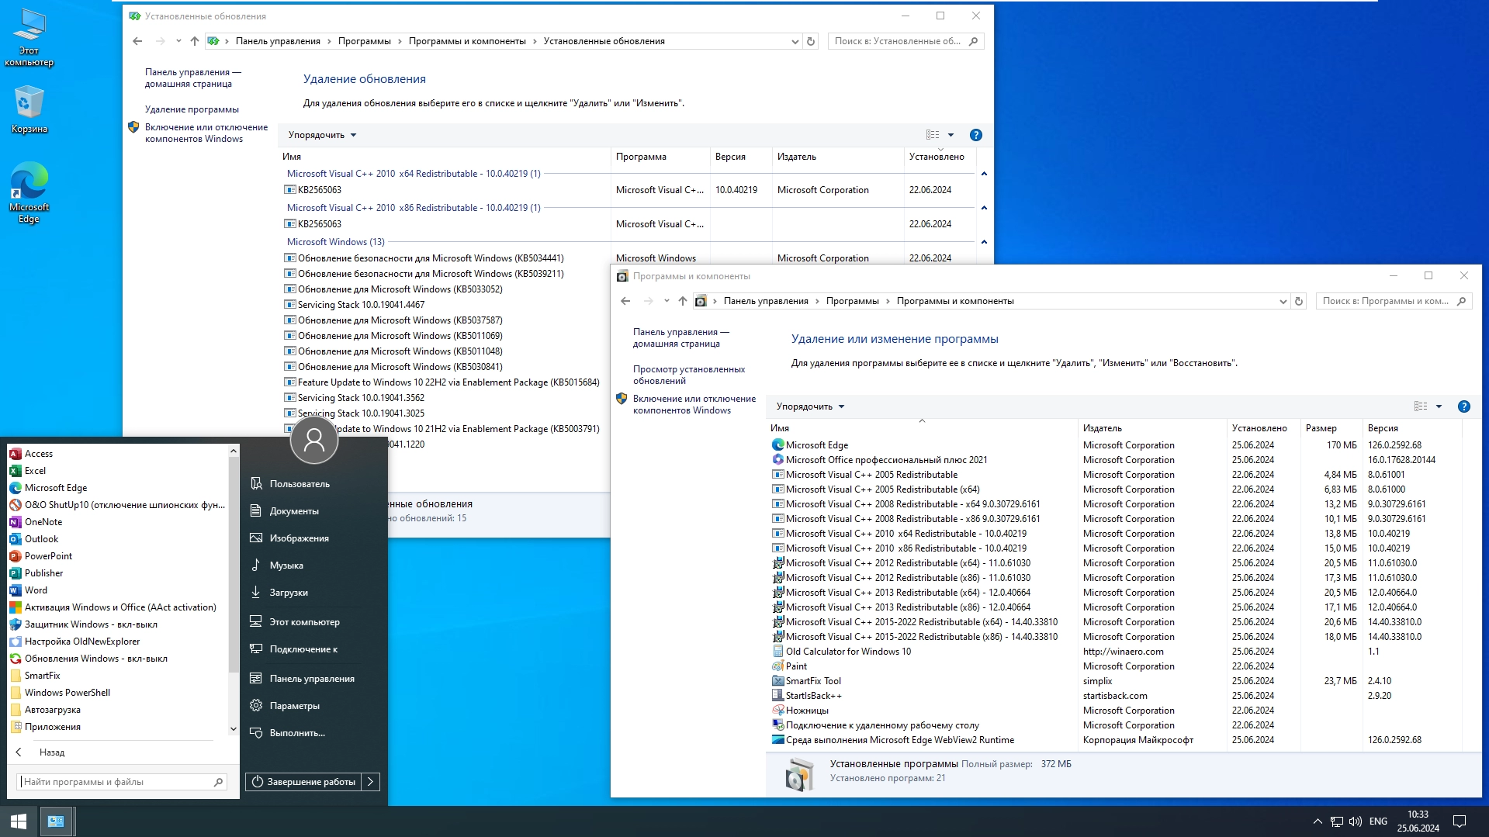Launch Microsoft Edge from desktop shortcut
1489x837 pixels.
pyautogui.click(x=29, y=192)
